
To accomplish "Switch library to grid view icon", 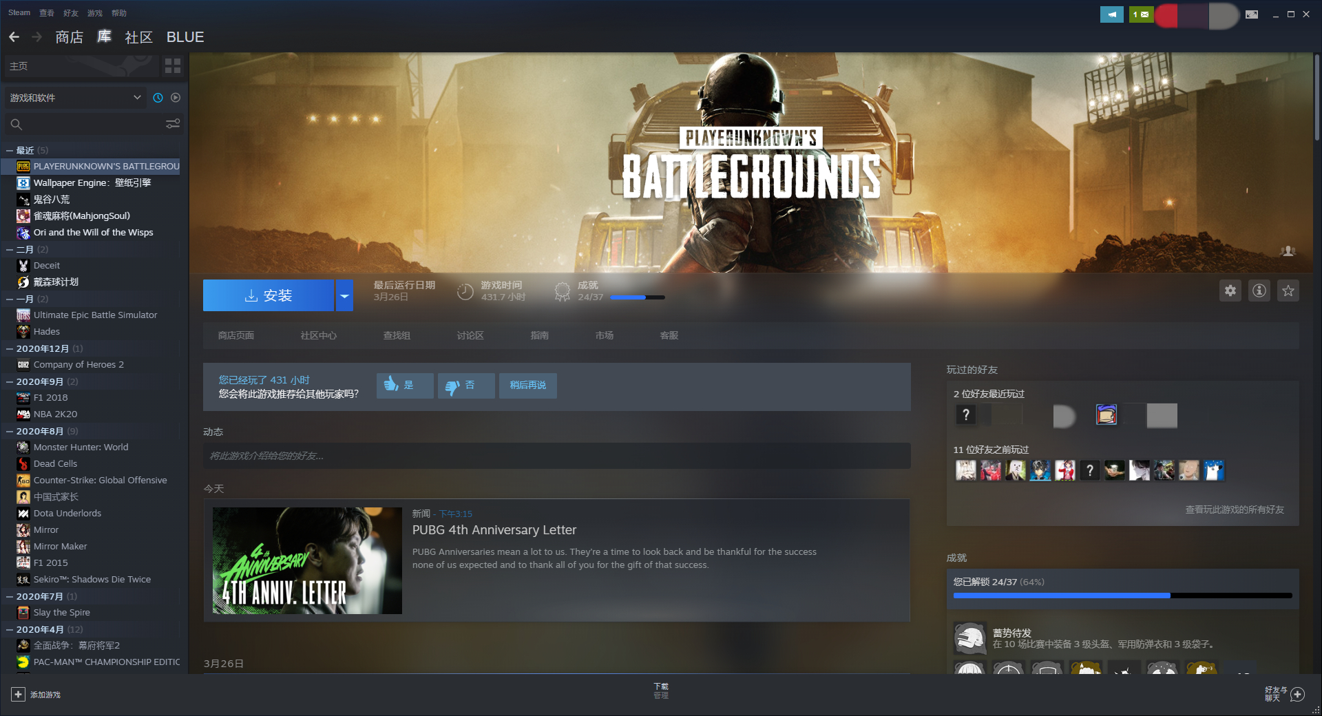I will 172,66.
